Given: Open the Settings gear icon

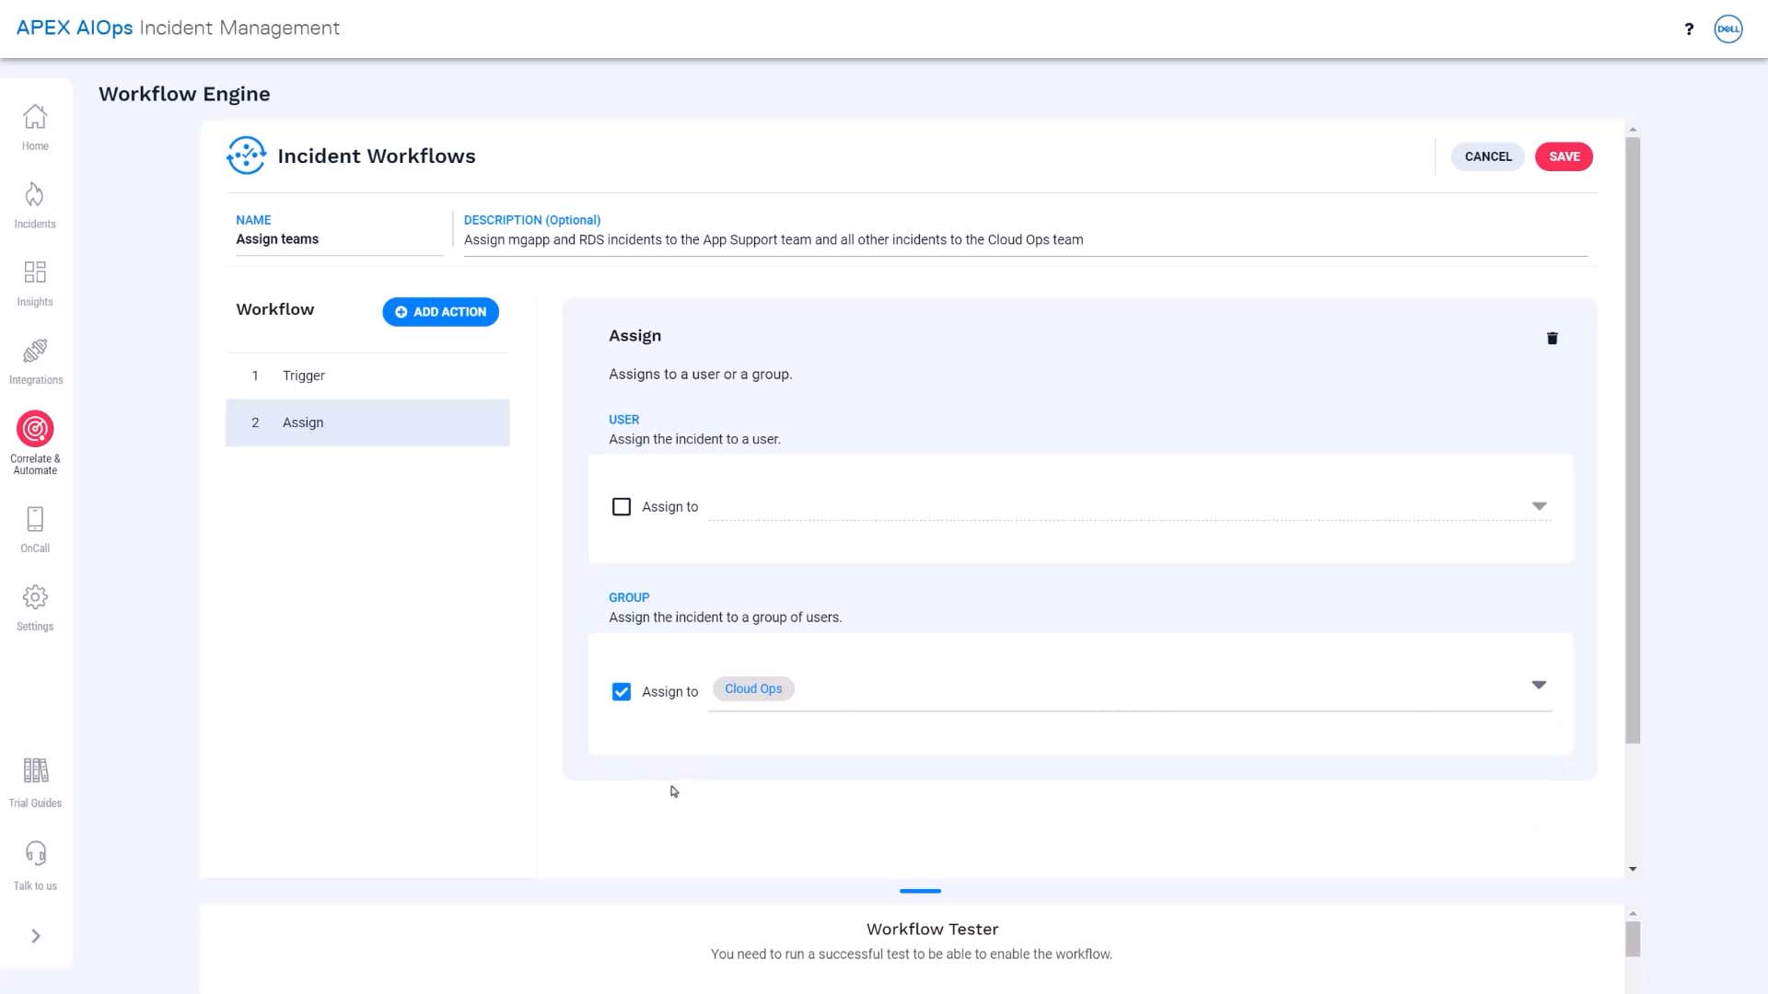Looking at the screenshot, I should 35,597.
